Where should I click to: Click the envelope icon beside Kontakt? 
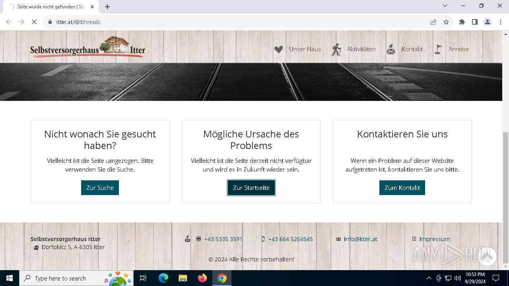click(391, 49)
